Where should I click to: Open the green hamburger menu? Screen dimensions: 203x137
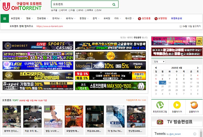(x=5, y=19)
